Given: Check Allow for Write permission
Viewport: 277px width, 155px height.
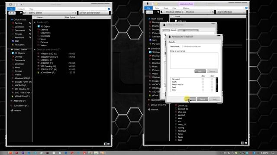Looking at the screenshot, I should (x=203, y=90).
